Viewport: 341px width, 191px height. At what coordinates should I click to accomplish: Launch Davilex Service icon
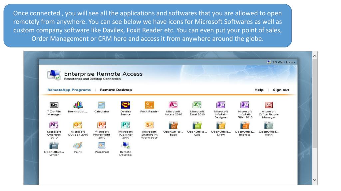coord(126,105)
